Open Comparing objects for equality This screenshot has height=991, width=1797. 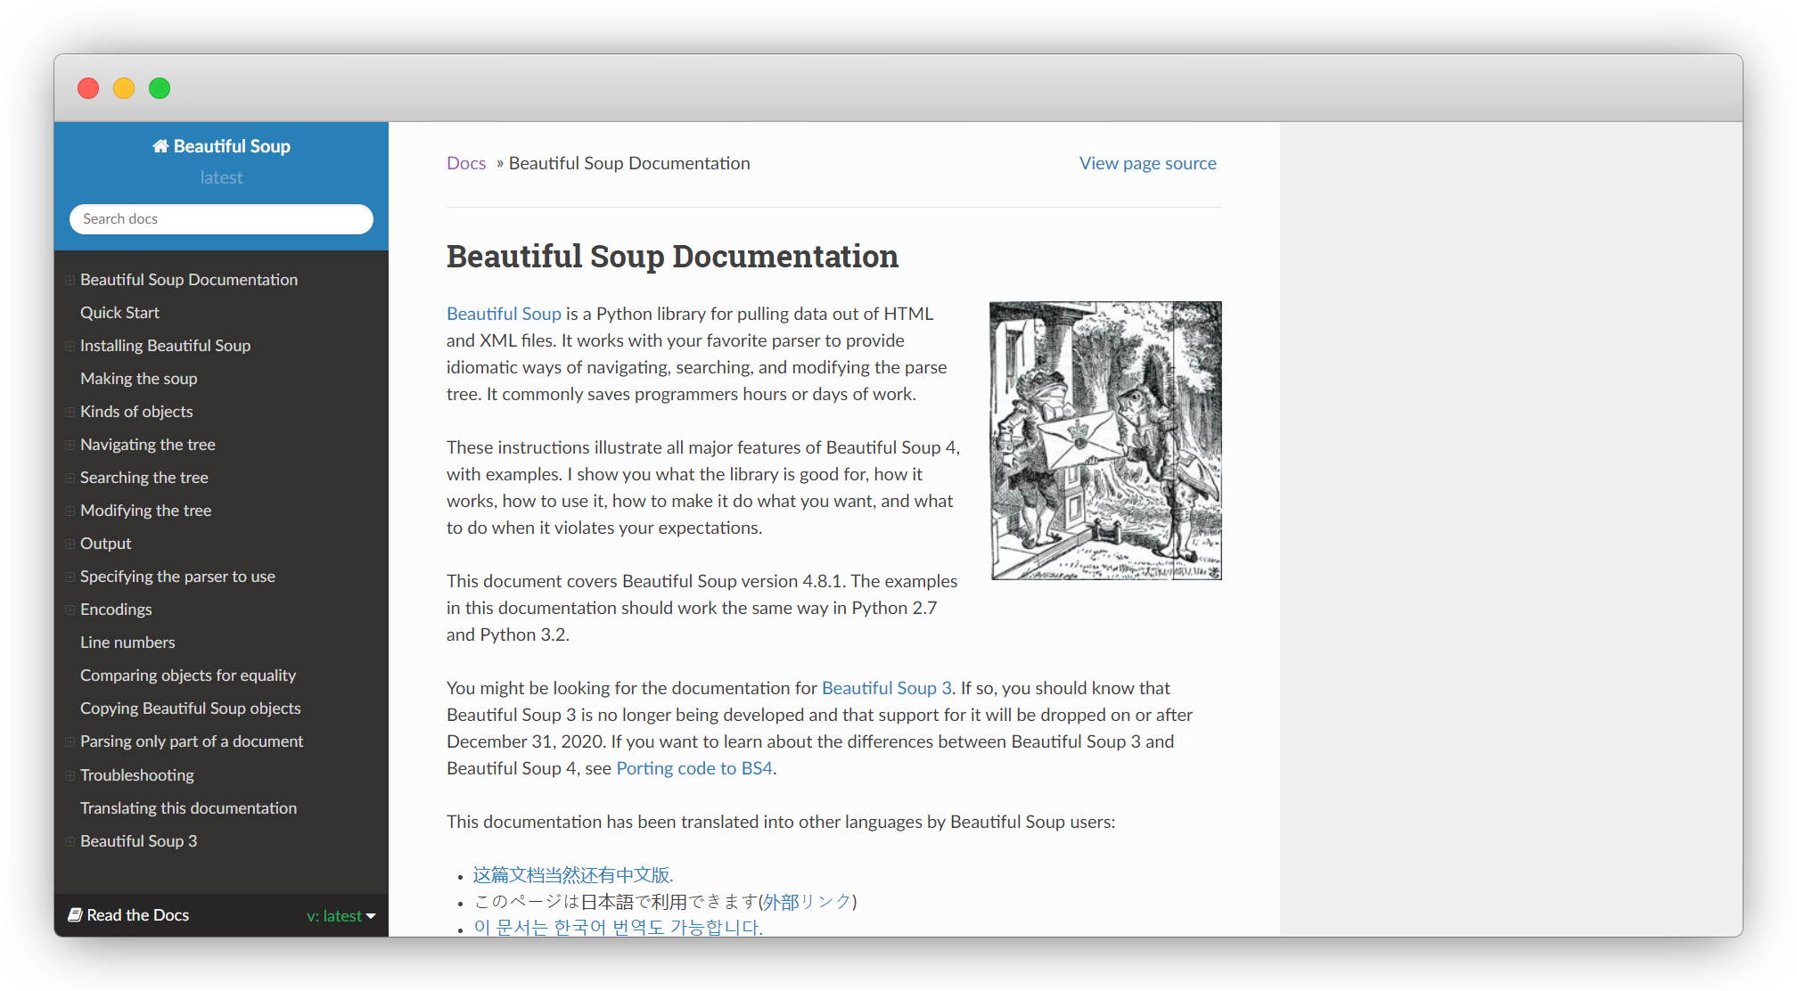tap(188, 676)
